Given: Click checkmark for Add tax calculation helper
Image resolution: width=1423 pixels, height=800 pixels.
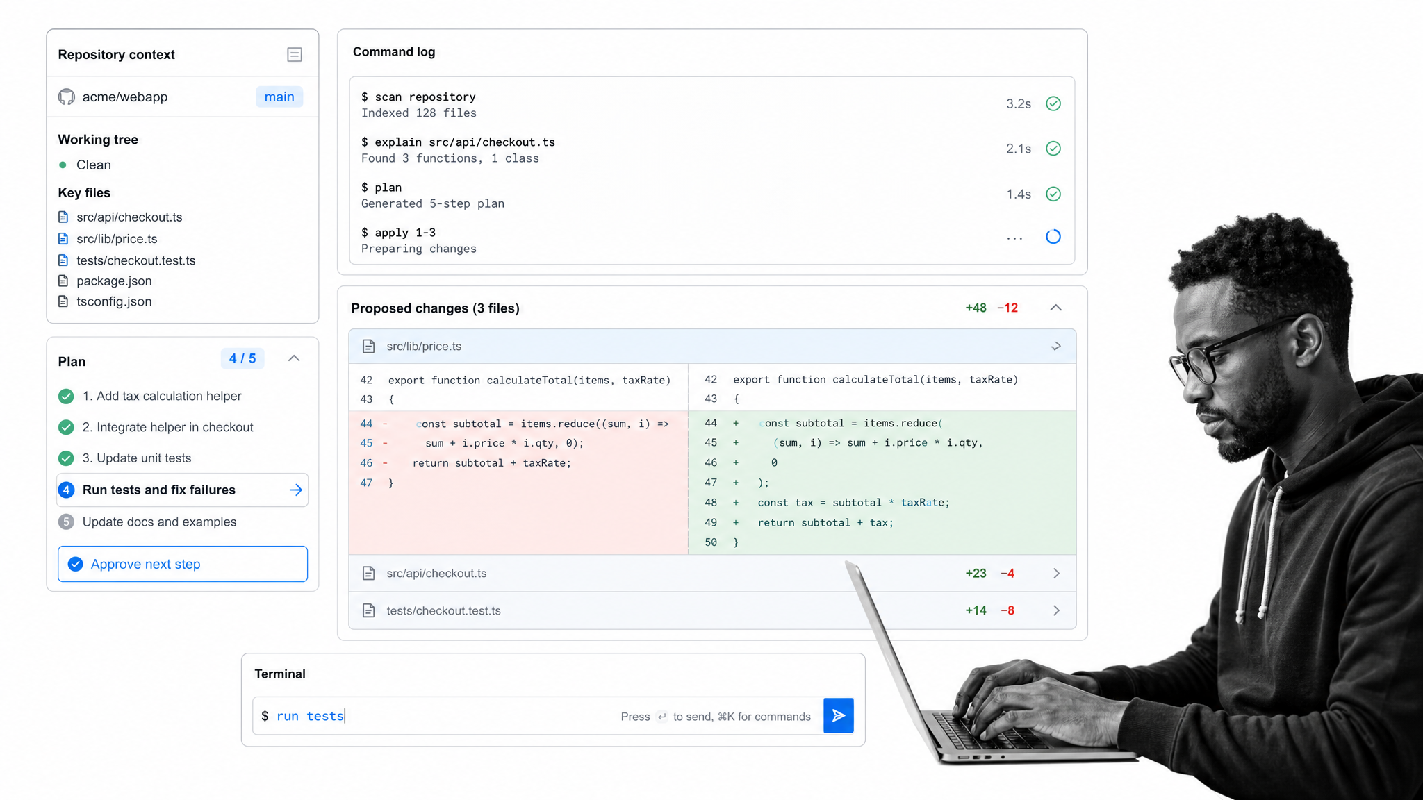Looking at the screenshot, I should (x=66, y=397).
